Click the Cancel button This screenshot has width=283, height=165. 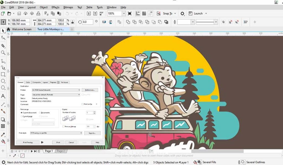(x=71, y=142)
